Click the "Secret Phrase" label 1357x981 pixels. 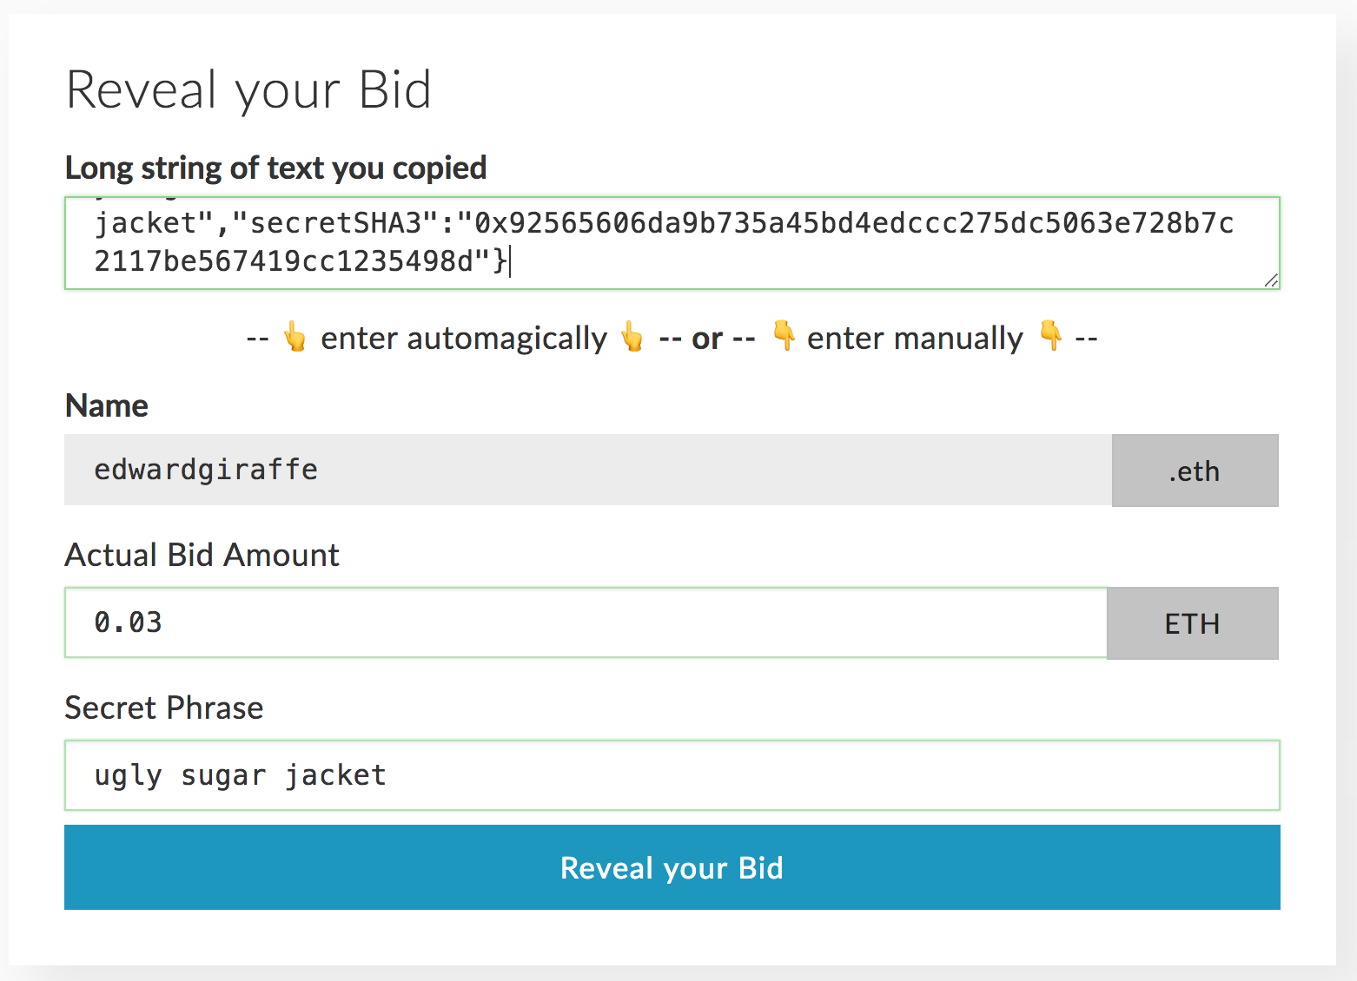(x=163, y=708)
